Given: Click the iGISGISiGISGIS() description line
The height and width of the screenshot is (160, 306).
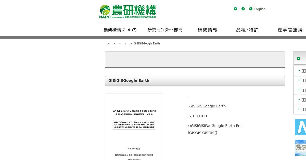Looking at the screenshot, I should pyautogui.click(x=203, y=133).
